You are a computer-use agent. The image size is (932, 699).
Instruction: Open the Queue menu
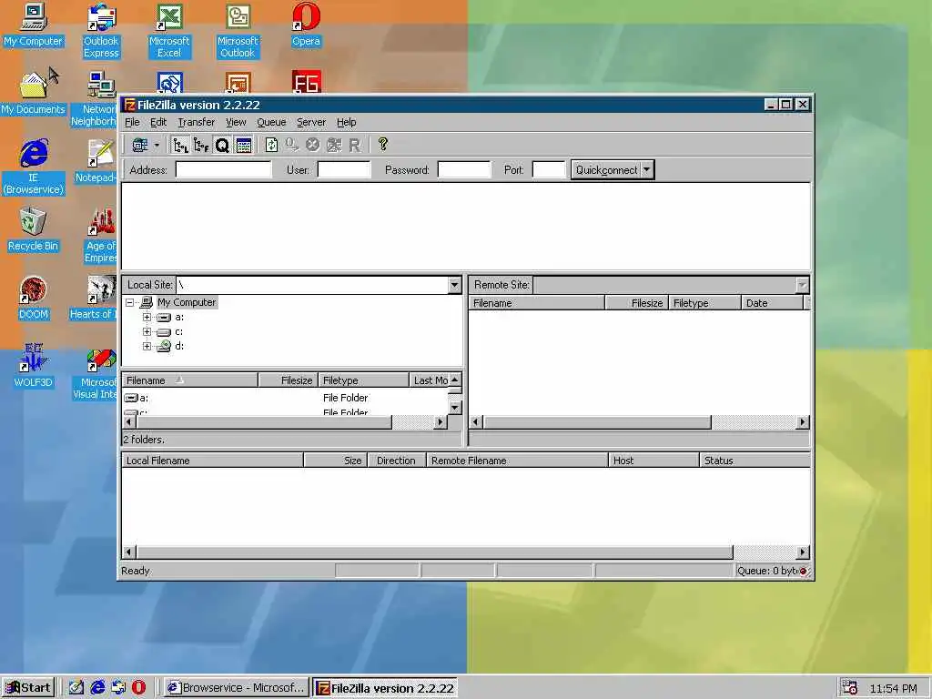pyautogui.click(x=271, y=123)
